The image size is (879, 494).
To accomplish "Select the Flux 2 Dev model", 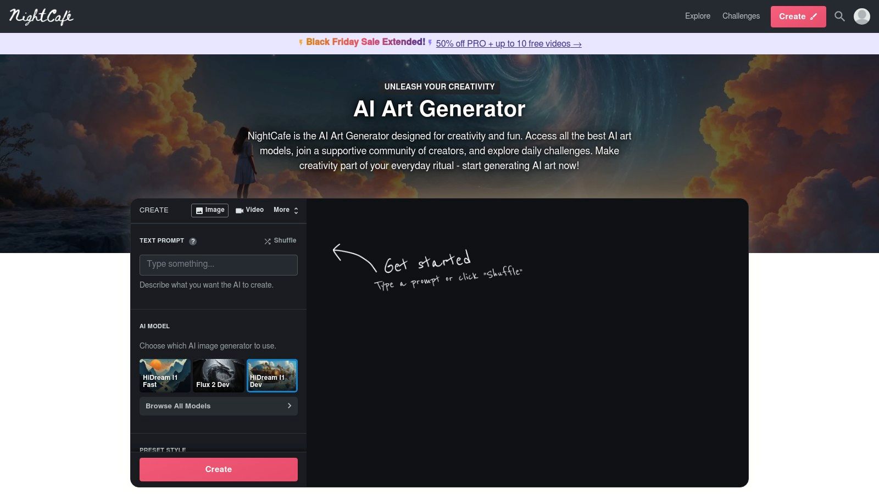I will click(x=219, y=375).
